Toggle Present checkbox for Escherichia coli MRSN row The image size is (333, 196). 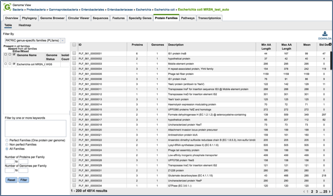point(6,64)
